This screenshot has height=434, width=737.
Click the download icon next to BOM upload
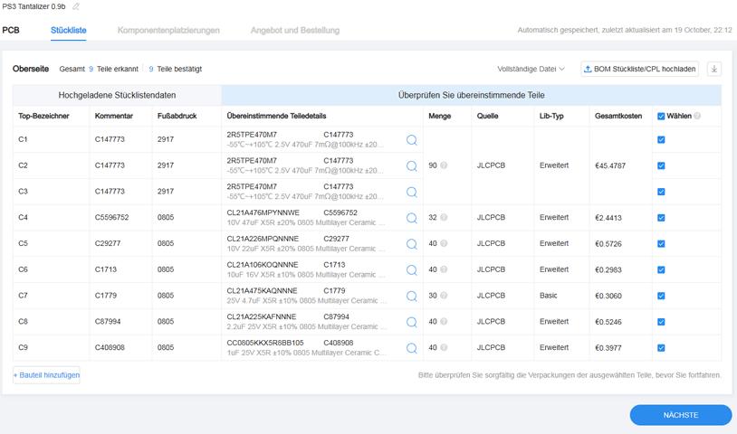[x=713, y=69]
